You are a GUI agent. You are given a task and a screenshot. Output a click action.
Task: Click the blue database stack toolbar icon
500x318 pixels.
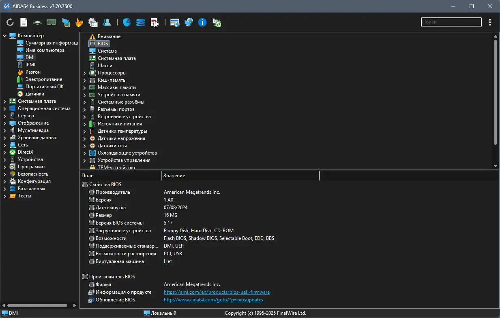(141, 22)
